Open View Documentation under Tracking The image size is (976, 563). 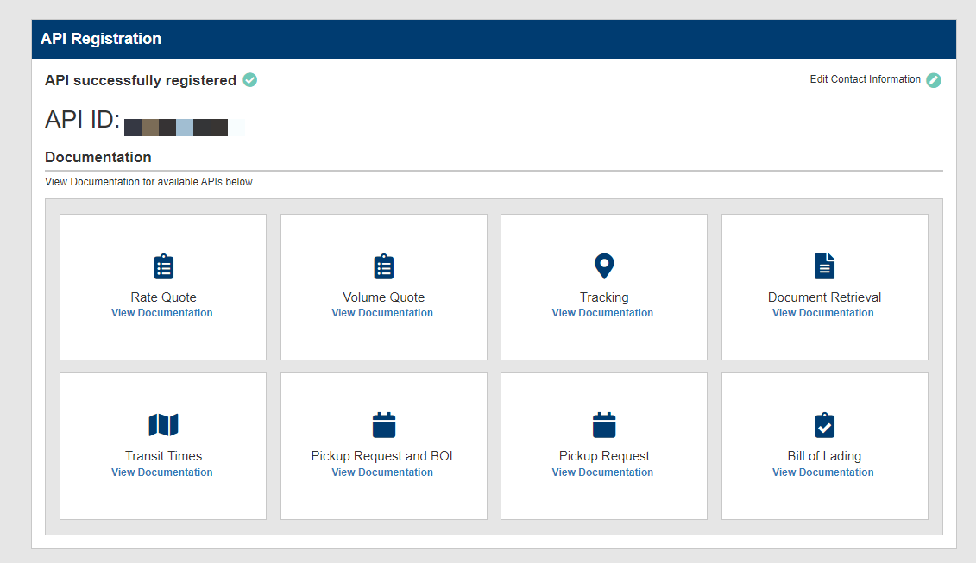tap(602, 313)
